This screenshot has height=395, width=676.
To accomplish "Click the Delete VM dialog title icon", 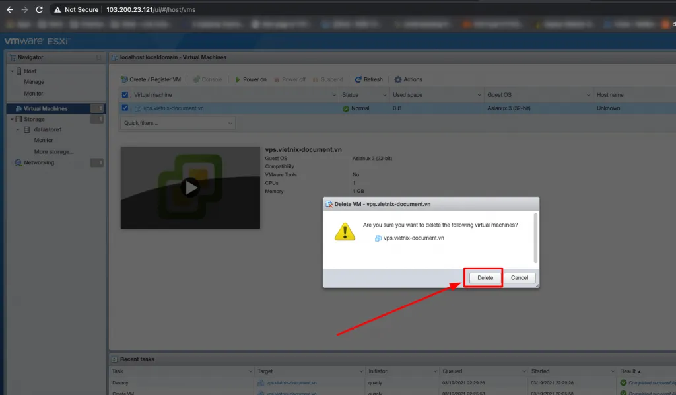I will [x=329, y=204].
